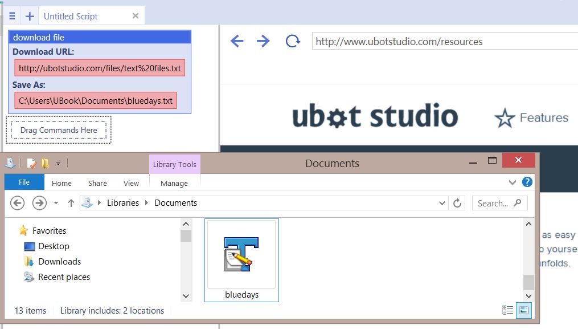Go forward in the UBot browser
The height and width of the screenshot is (329, 578).
tap(263, 41)
